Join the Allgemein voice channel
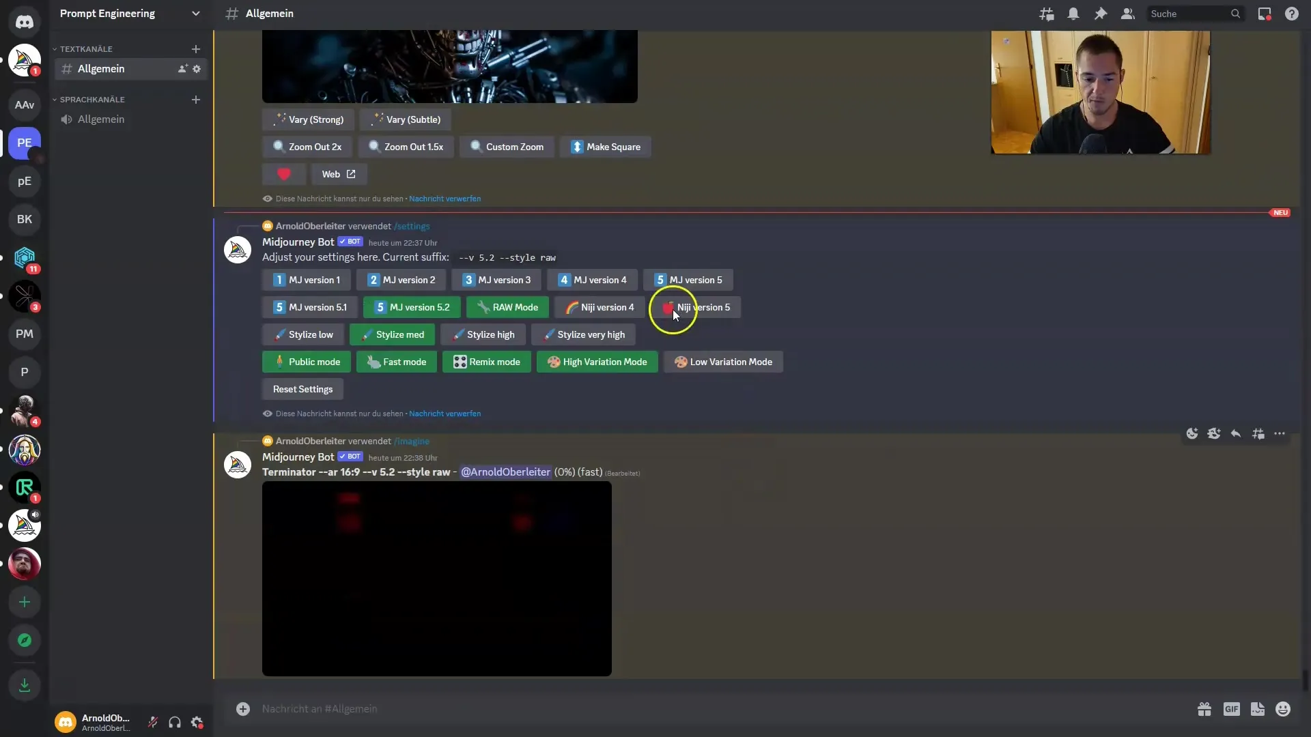This screenshot has width=1311, height=737. tap(101, 119)
